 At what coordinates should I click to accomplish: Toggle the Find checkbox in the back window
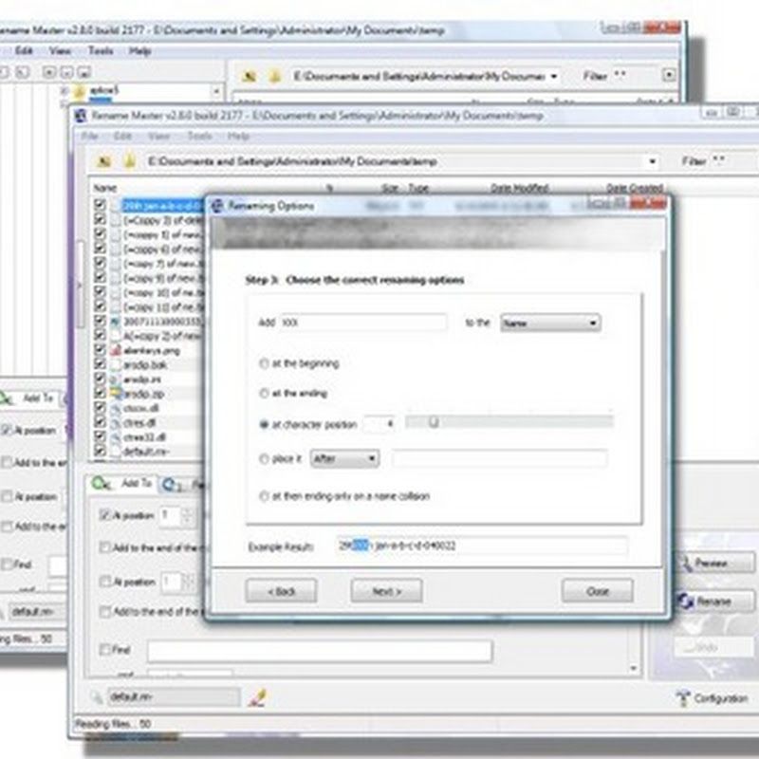[7, 564]
